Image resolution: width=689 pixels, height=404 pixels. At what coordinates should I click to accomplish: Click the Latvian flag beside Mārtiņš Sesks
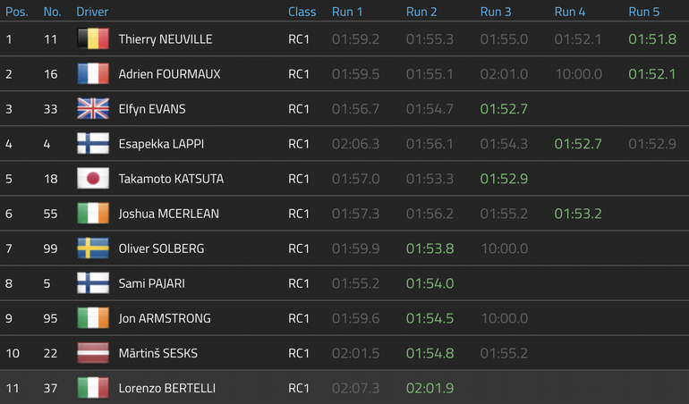tap(93, 353)
